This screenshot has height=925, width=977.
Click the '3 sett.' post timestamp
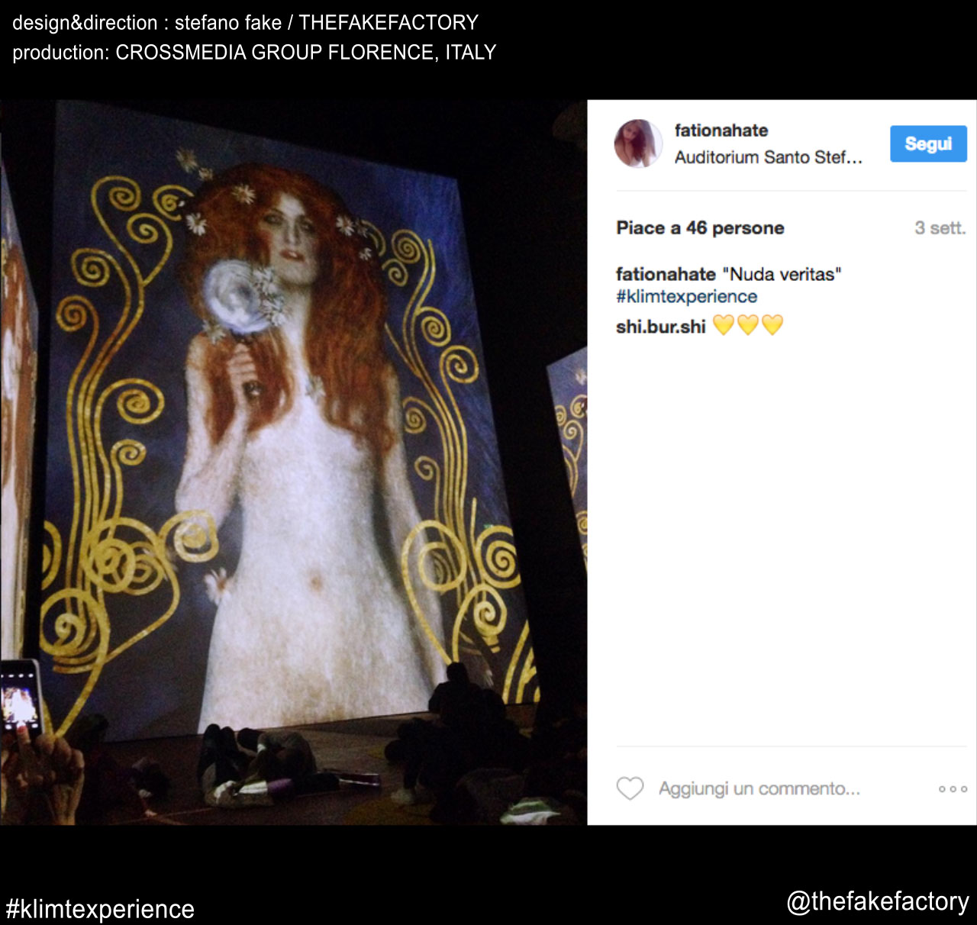click(940, 227)
